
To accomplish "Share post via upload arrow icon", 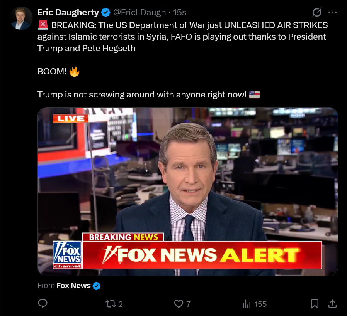I will click(332, 304).
